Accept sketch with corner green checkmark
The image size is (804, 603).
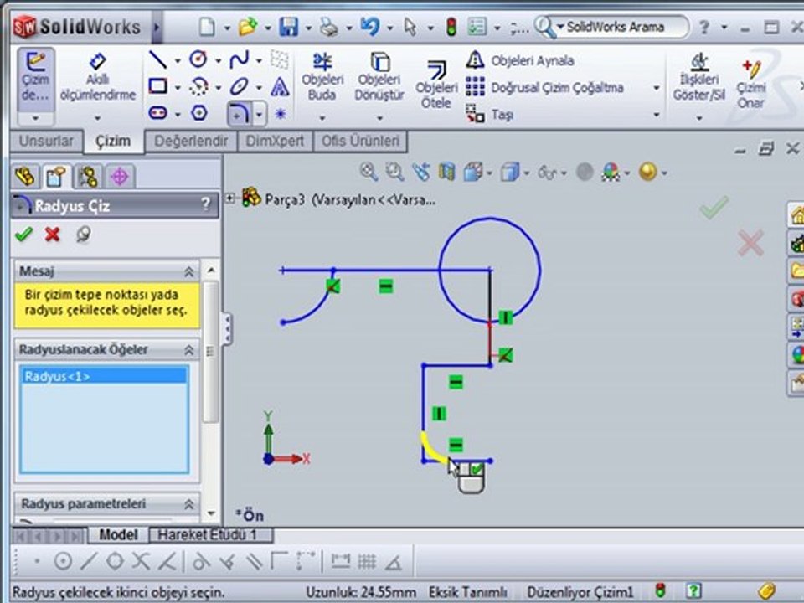[714, 207]
